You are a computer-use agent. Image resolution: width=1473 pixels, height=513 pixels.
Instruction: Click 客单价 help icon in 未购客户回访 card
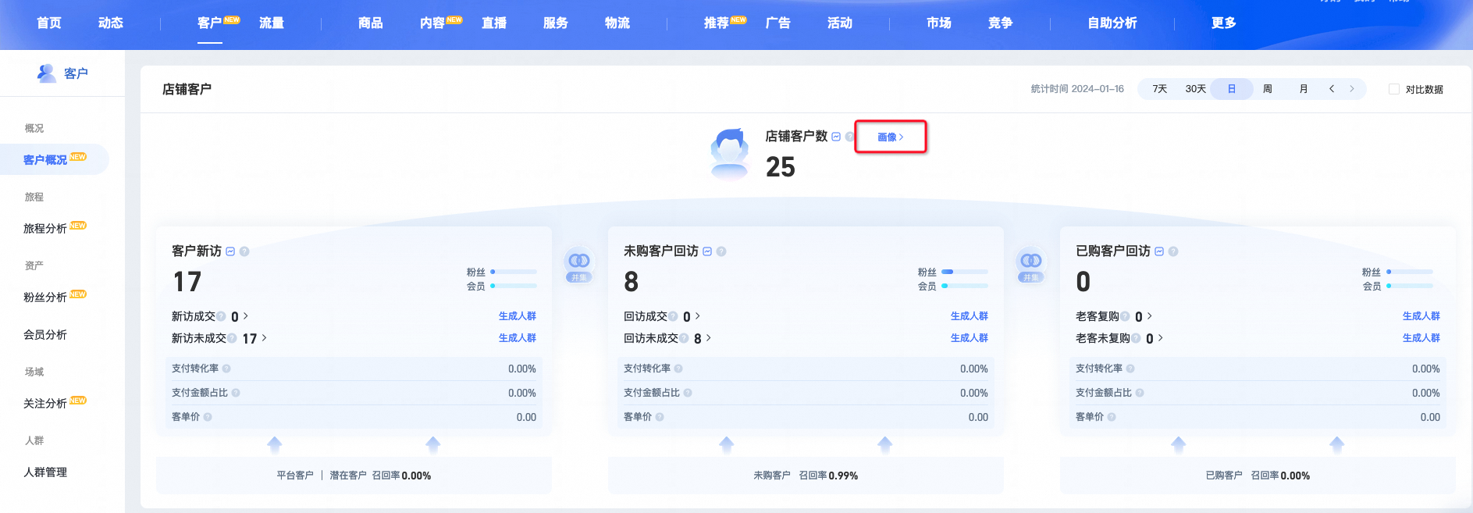pos(660,417)
